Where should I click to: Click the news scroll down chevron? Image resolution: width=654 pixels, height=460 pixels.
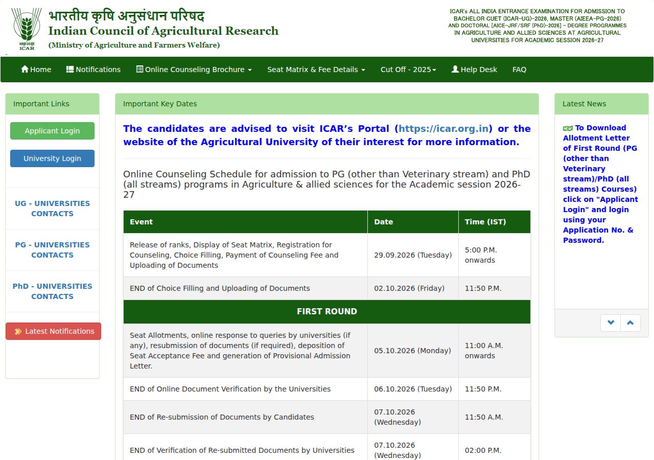click(x=611, y=323)
